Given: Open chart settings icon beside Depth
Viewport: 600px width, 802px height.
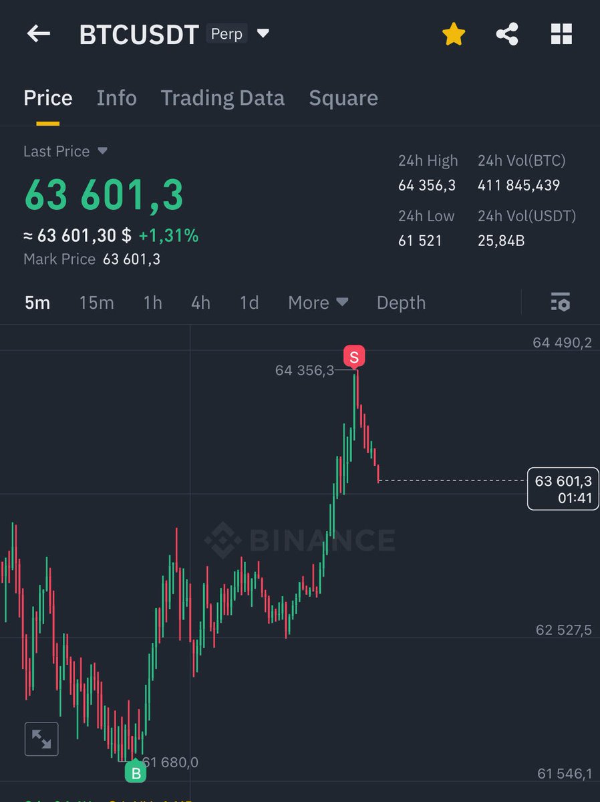Looking at the screenshot, I should 560,302.
